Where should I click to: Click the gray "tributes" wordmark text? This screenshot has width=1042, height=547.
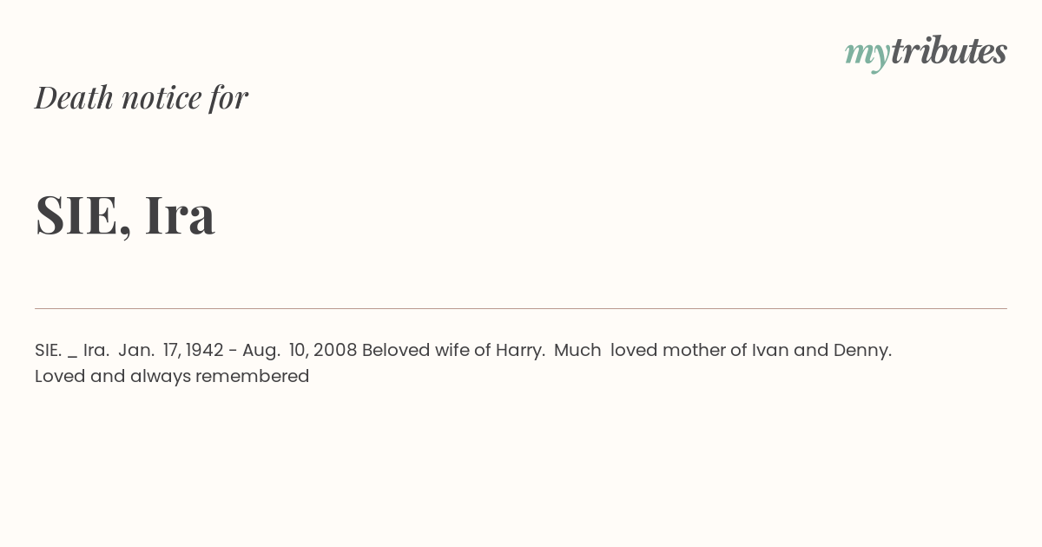(949, 51)
